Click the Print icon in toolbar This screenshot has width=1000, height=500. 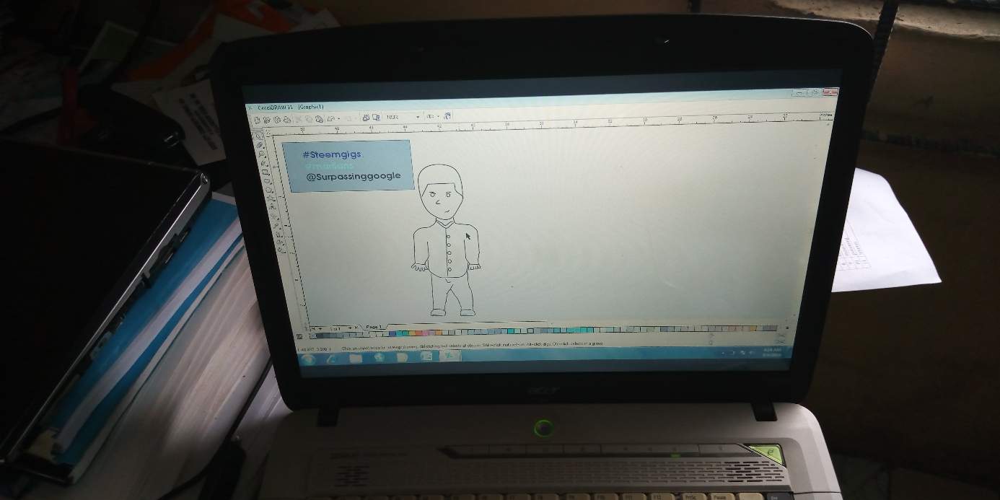[287, 118]
